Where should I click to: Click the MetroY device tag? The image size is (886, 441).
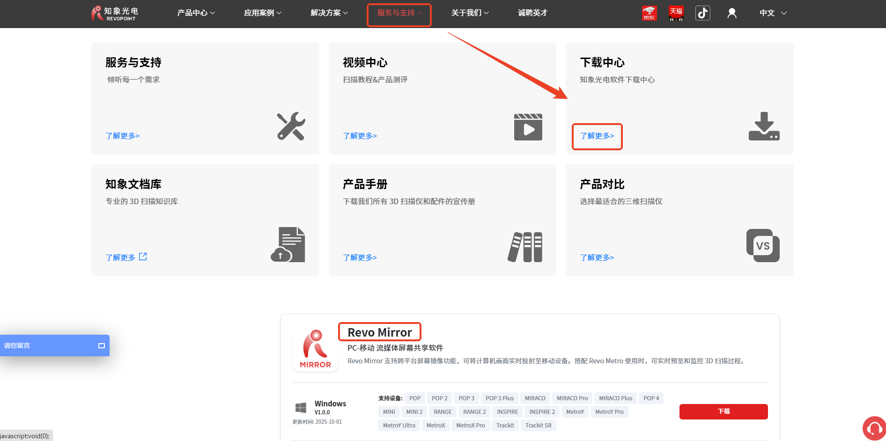point(575,412)
